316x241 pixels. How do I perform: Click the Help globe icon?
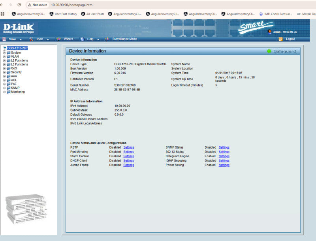(82, 39)
